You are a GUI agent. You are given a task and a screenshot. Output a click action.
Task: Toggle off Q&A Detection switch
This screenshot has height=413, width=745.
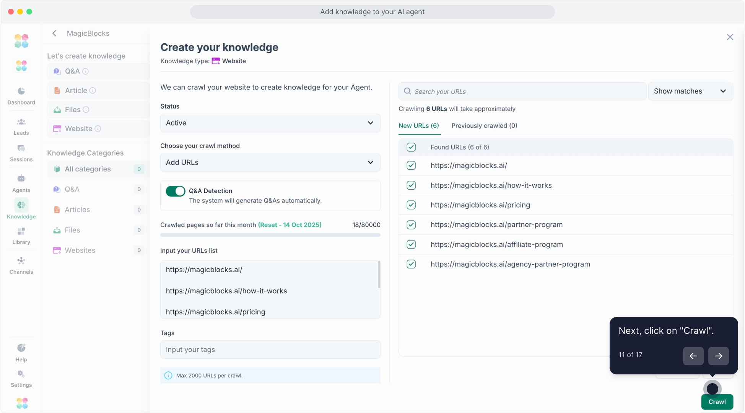[x=176, y=191]
